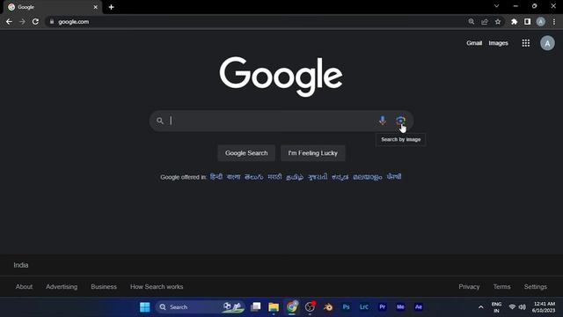The image size is (563, 317).
Task: Open the Windows Start menu
Action: tap(144, 307)
